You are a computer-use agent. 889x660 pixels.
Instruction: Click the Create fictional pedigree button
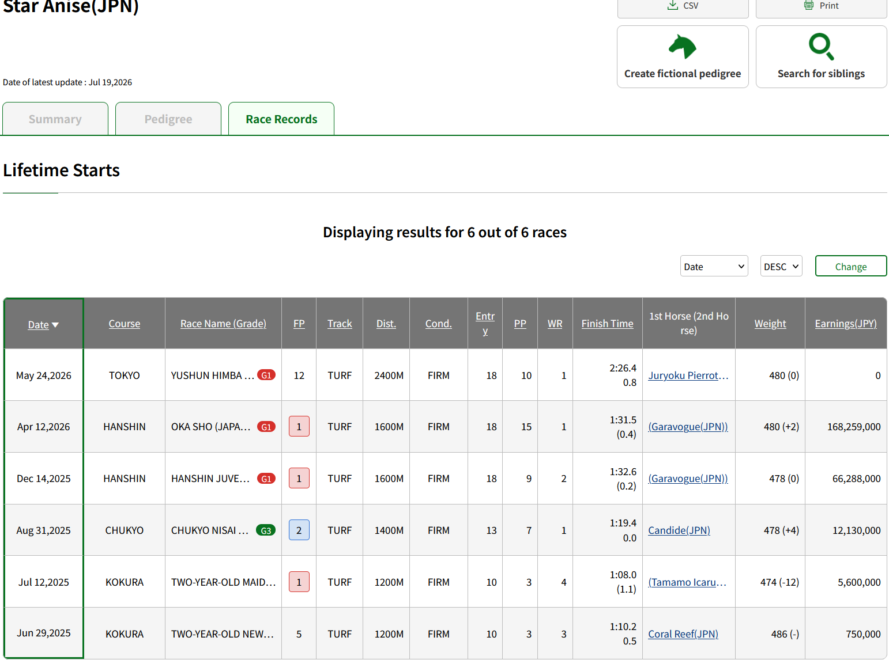(x=683, y=56)
